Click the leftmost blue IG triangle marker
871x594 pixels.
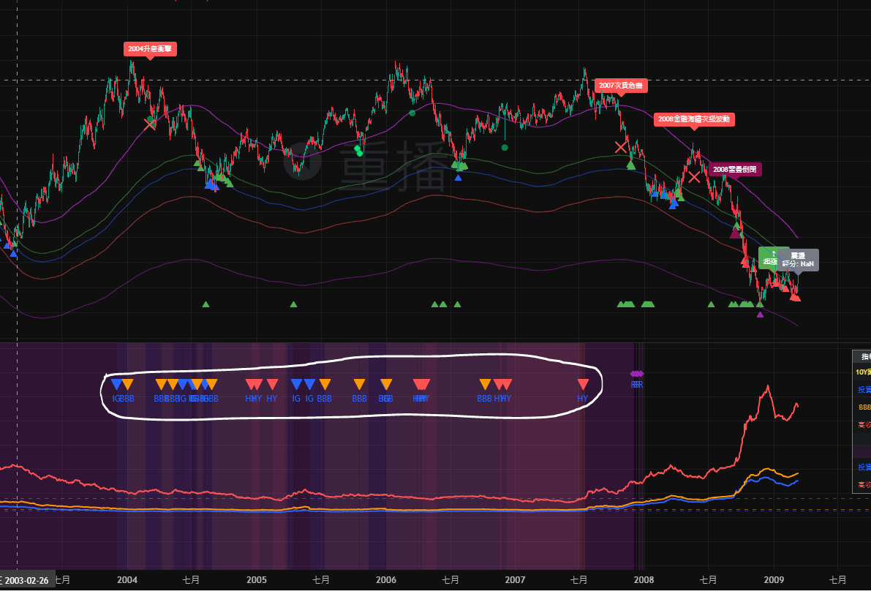coord(116,384)
